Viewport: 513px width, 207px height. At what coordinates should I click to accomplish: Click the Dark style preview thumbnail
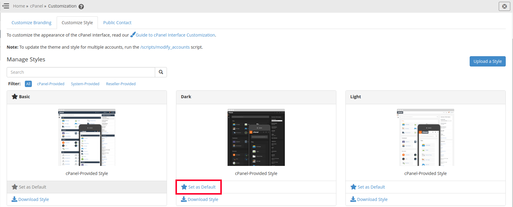coord(256,137)
